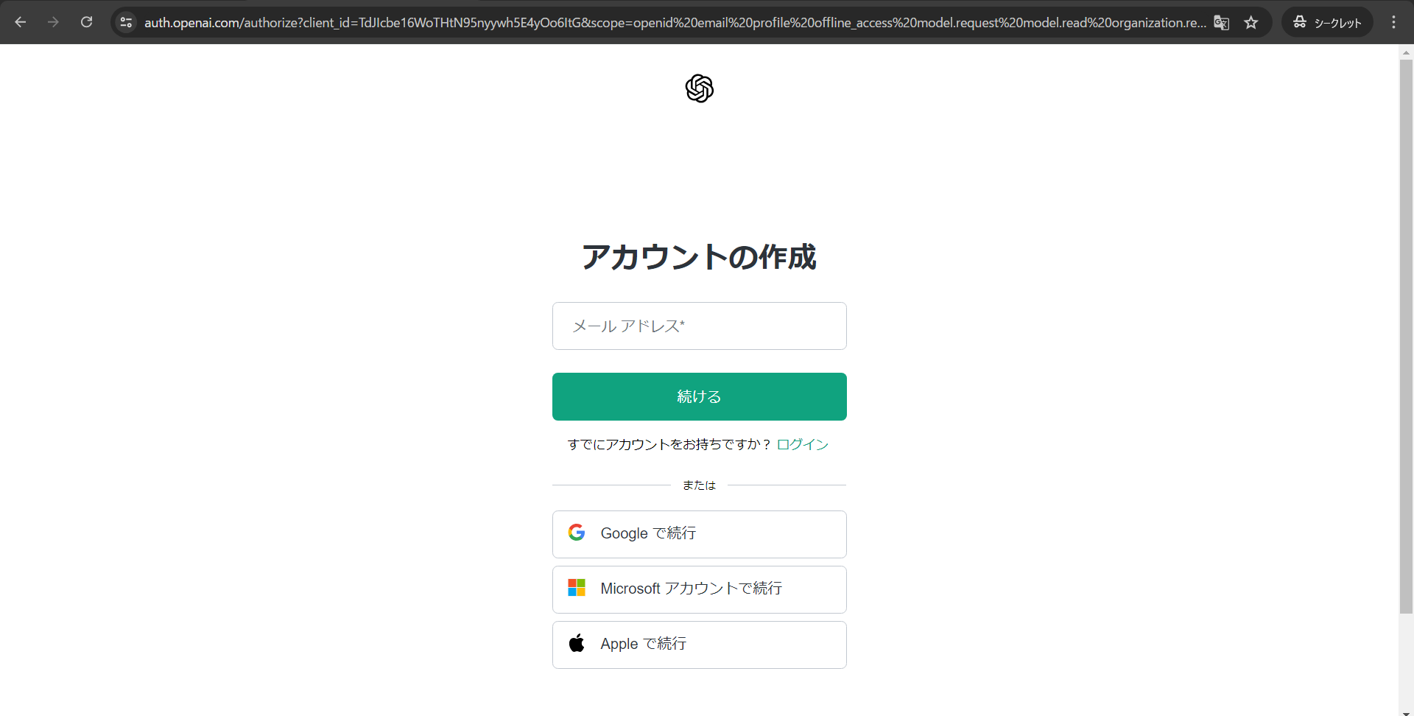Open the シークレット incognito indicator
Screen dimensions: 1414x716
point(1327,22)
